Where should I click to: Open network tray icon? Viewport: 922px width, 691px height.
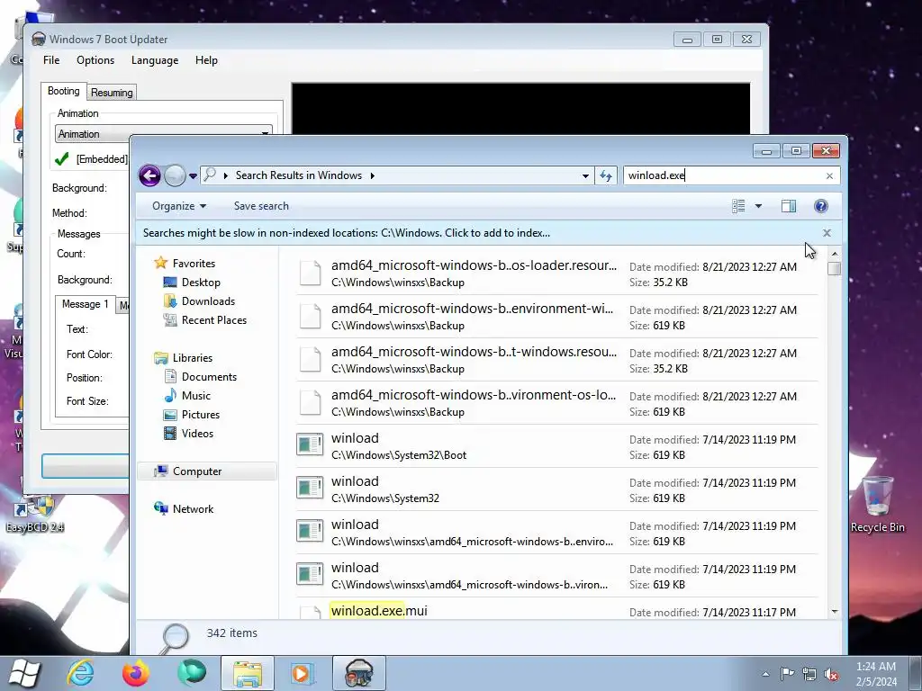coord(809,674)
